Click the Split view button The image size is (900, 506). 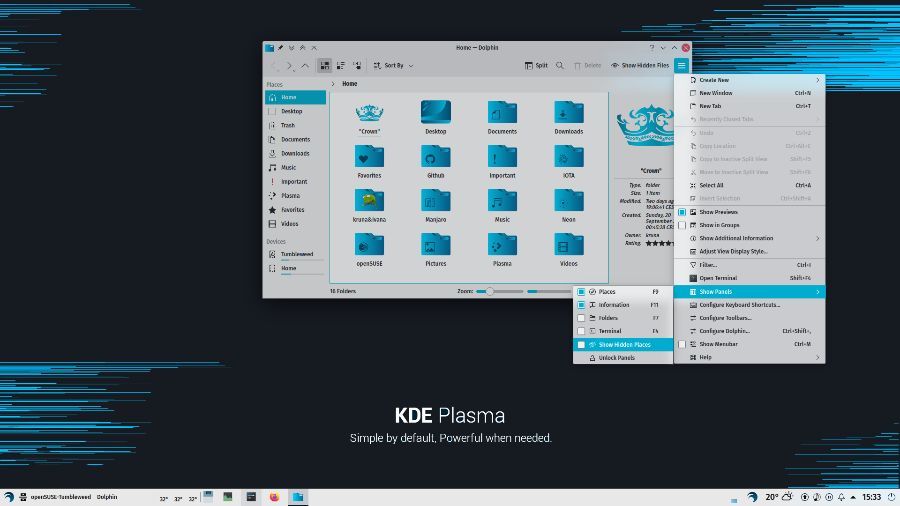(536, 66)
